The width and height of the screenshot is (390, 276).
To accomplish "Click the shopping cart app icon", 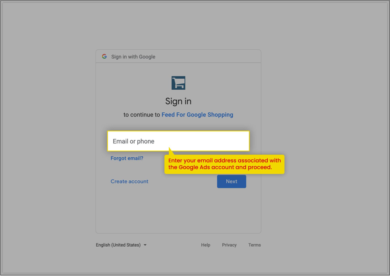I will pos(178,83).
